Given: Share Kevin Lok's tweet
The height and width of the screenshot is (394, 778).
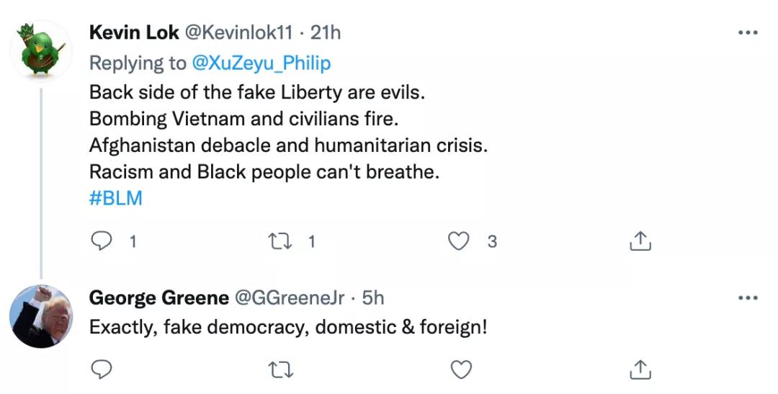Looking at the screenshot, I should [640, 242].
